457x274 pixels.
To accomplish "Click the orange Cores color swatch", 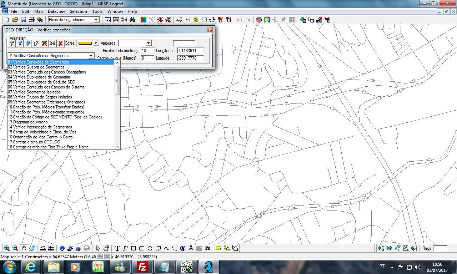I will pyautogui.click(x=85, y=43).
